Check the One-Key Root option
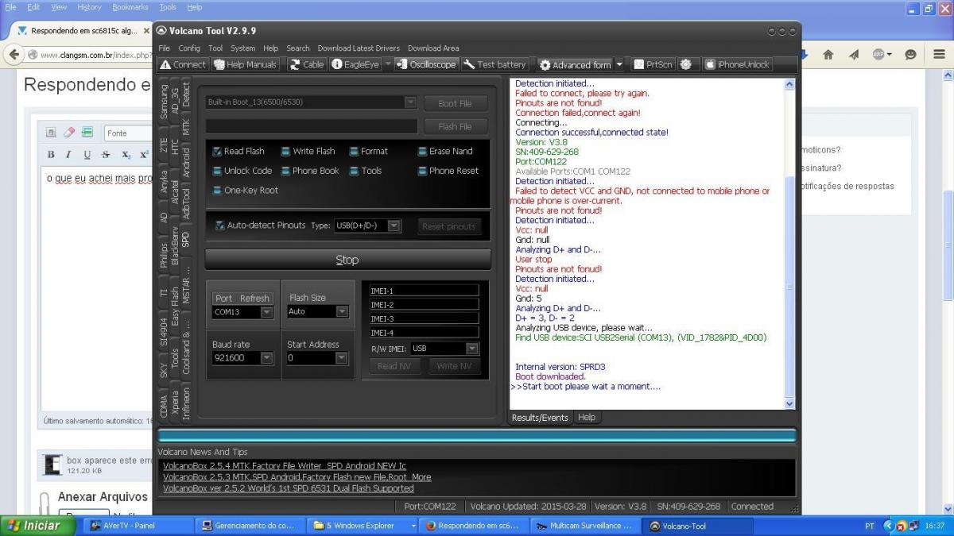 pyautogui.click(x=217, y=191)
